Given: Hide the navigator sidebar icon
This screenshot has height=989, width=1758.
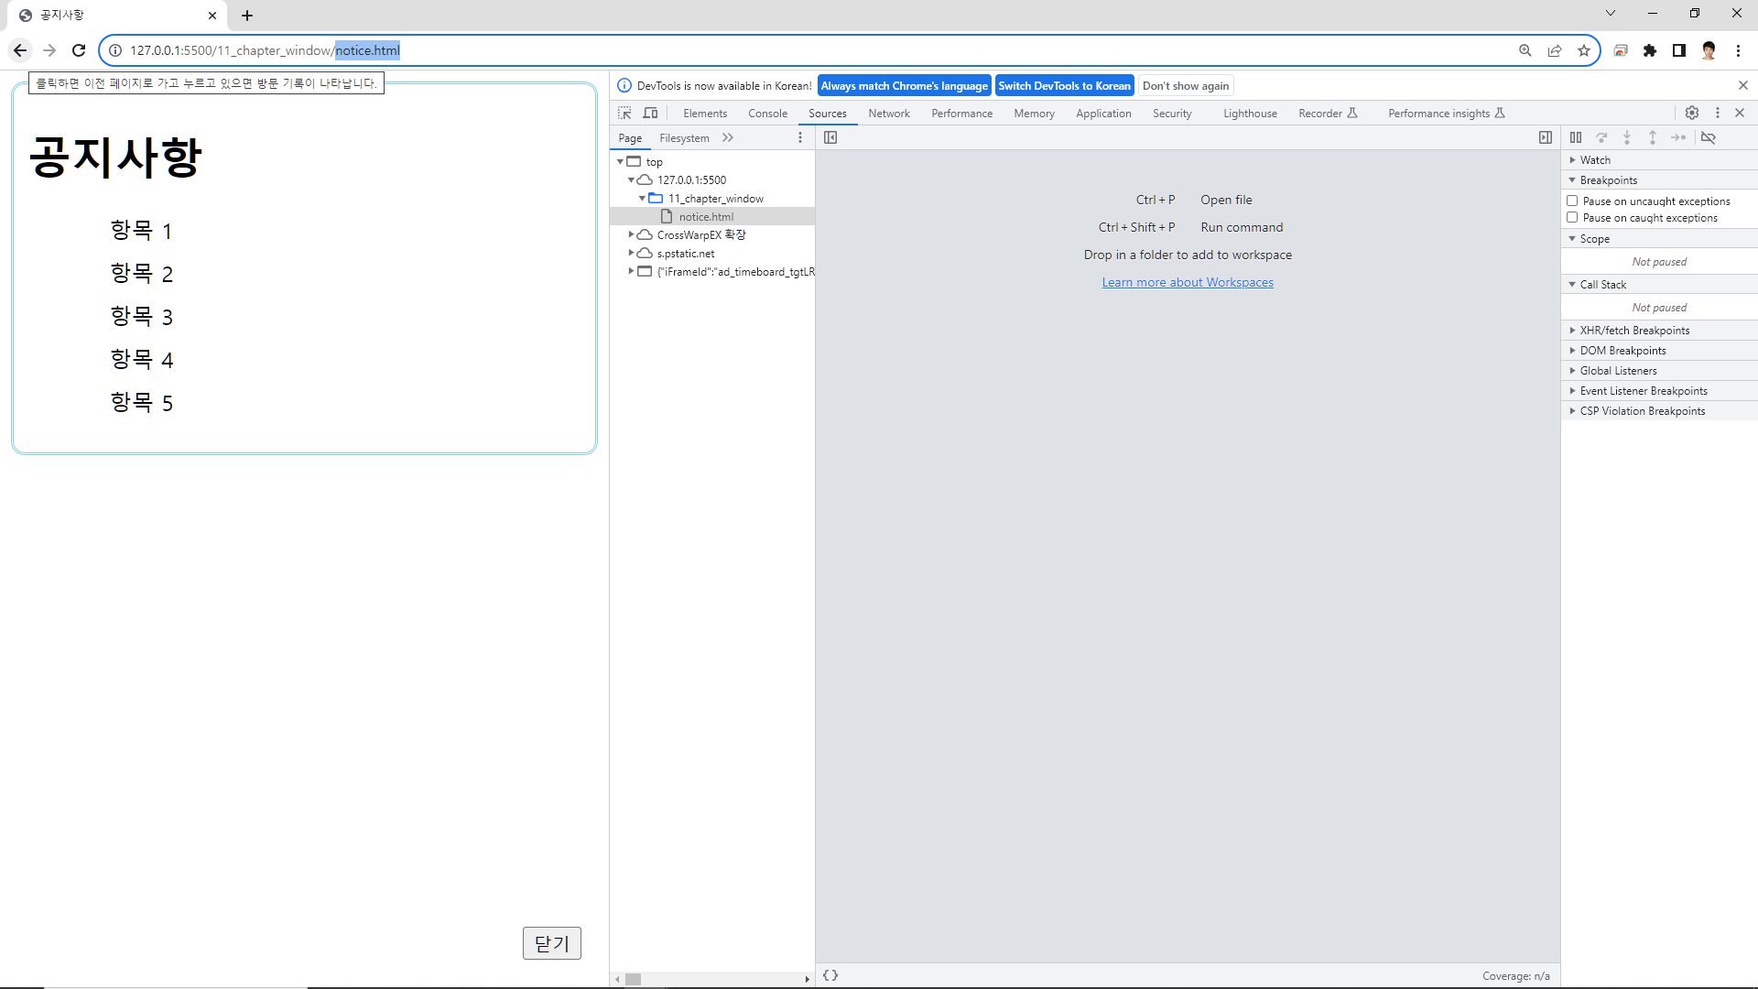Looking at the screenshot, I should tap(830, 137).
